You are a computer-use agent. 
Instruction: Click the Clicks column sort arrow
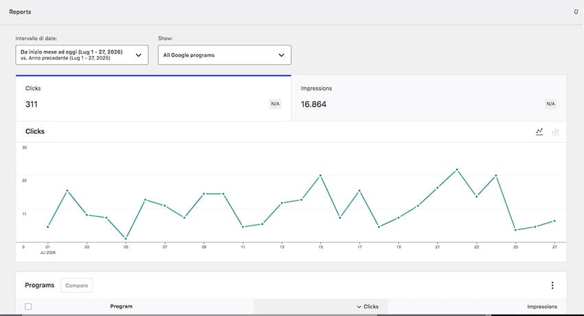(x=359, y=306)
